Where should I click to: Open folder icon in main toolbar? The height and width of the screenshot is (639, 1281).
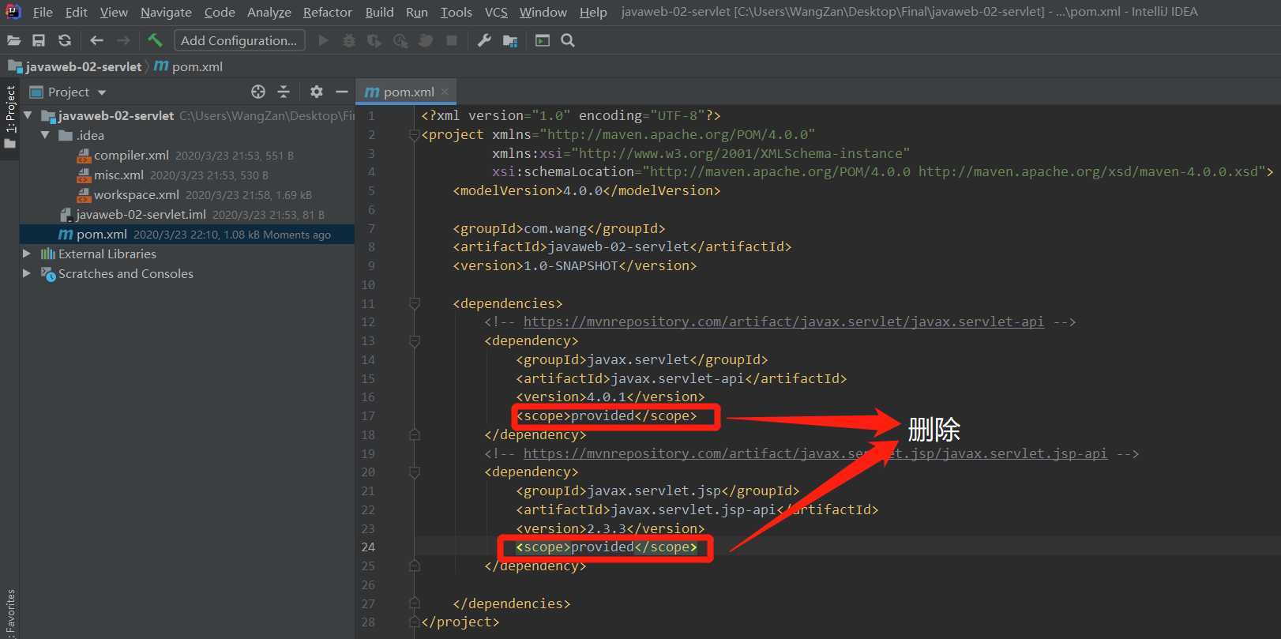(14, 40)
